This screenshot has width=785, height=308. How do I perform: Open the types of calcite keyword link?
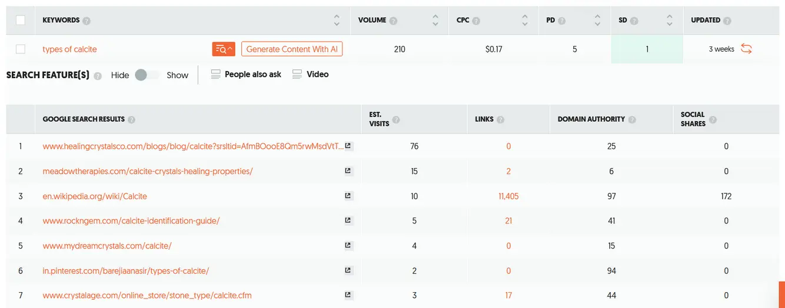[x=69, y=49]
